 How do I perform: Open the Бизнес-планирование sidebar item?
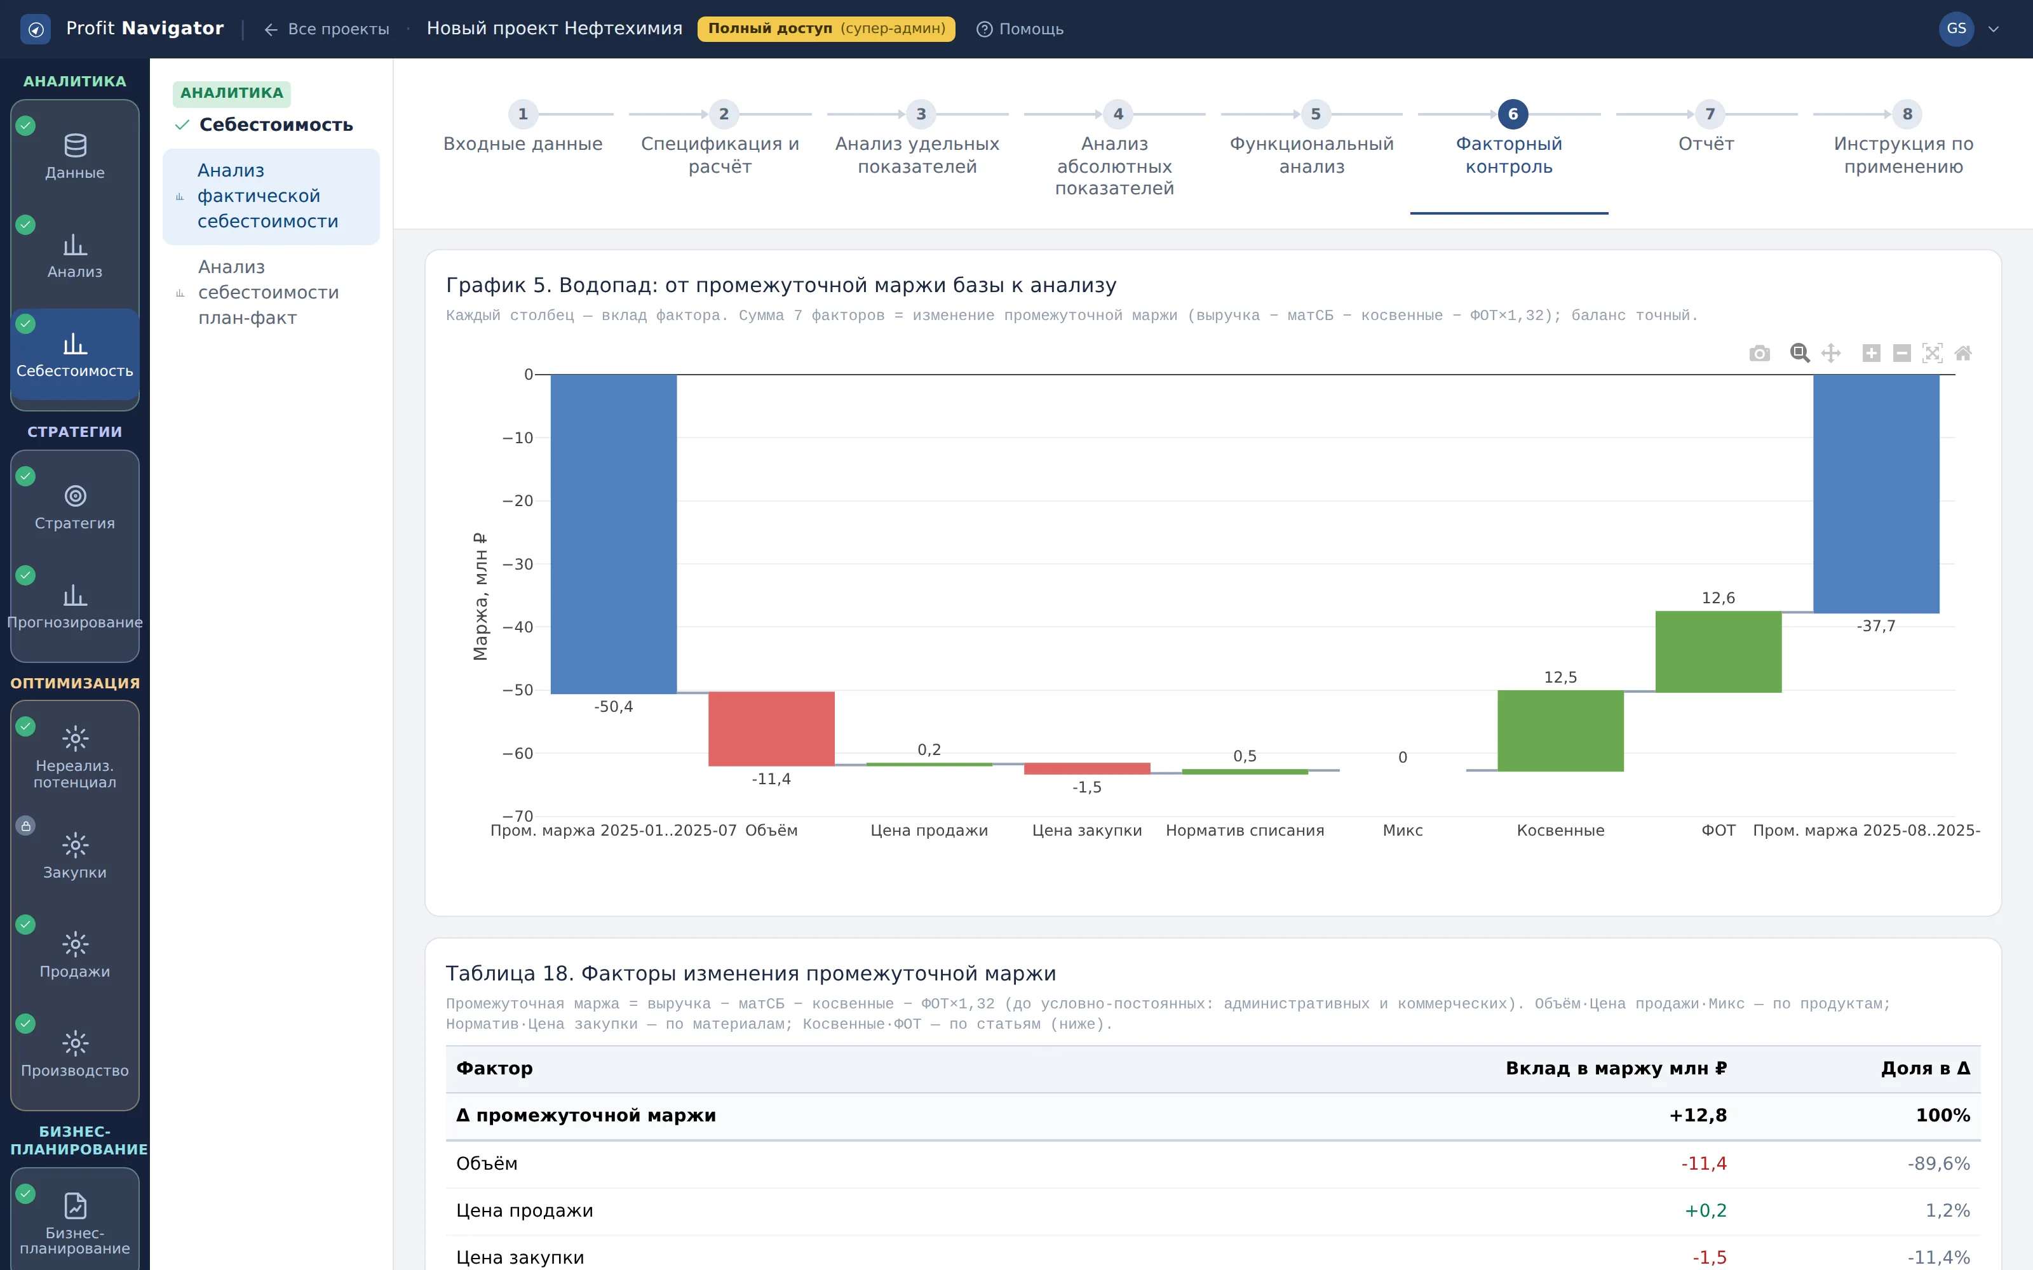[x=75, y=1224]
